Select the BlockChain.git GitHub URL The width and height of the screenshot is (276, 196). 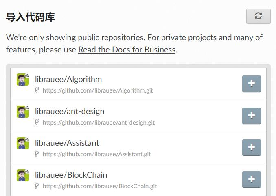point(100,186)
